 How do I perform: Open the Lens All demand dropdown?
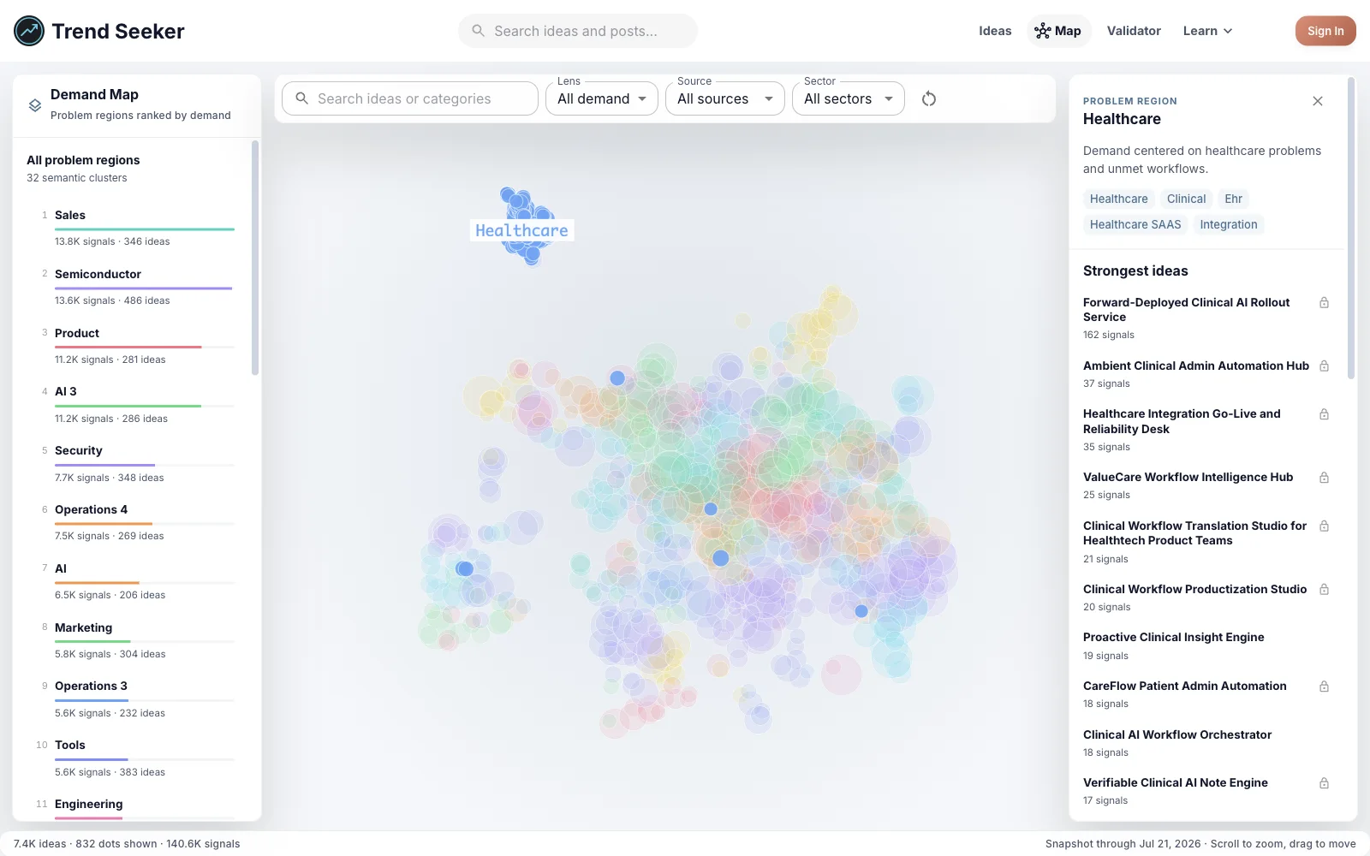point(602,98)
